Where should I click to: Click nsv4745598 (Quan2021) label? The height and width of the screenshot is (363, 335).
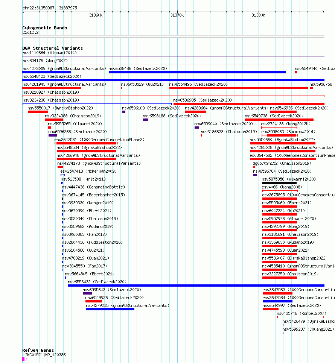pyautogui.click(x=286, y=250)
